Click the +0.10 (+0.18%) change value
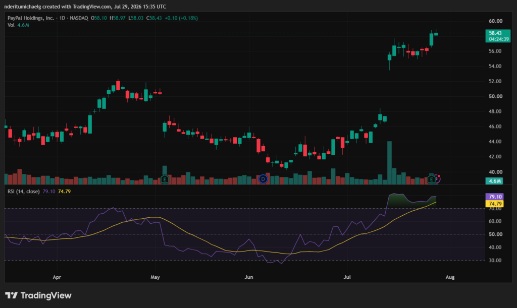 (x=181, y=18)
